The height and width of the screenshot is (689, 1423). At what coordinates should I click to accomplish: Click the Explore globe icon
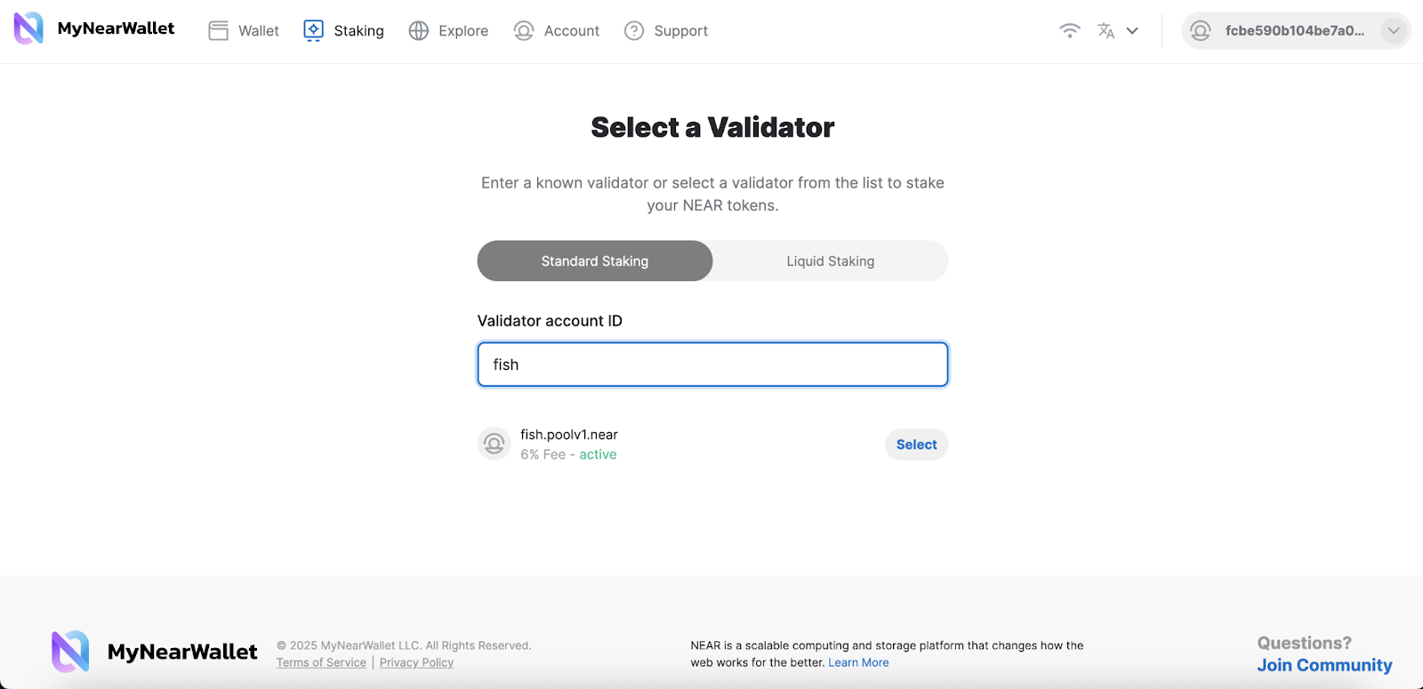(419, 31)
